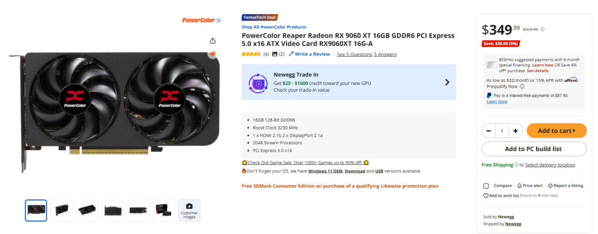598x234 pixels.
Task: Click the share icon above the product image
Action: (x=213, y=41)
